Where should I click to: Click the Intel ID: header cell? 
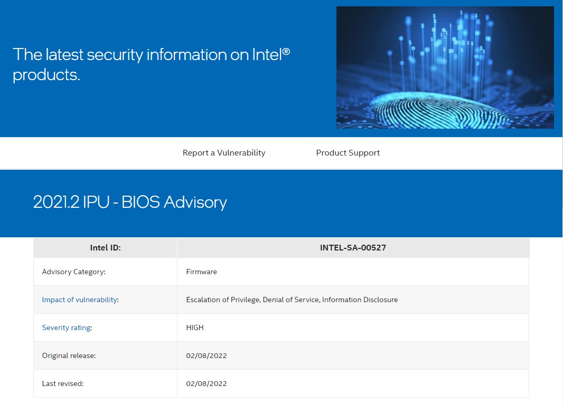coord(105,248)
